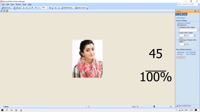Click the percentage input field
Screen dimensions: 200x112
tap(182, 44)
